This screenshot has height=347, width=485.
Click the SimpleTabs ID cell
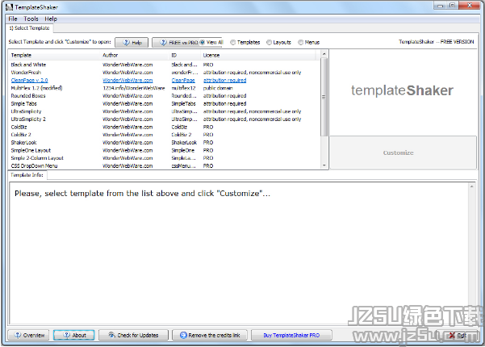(184, 103)
